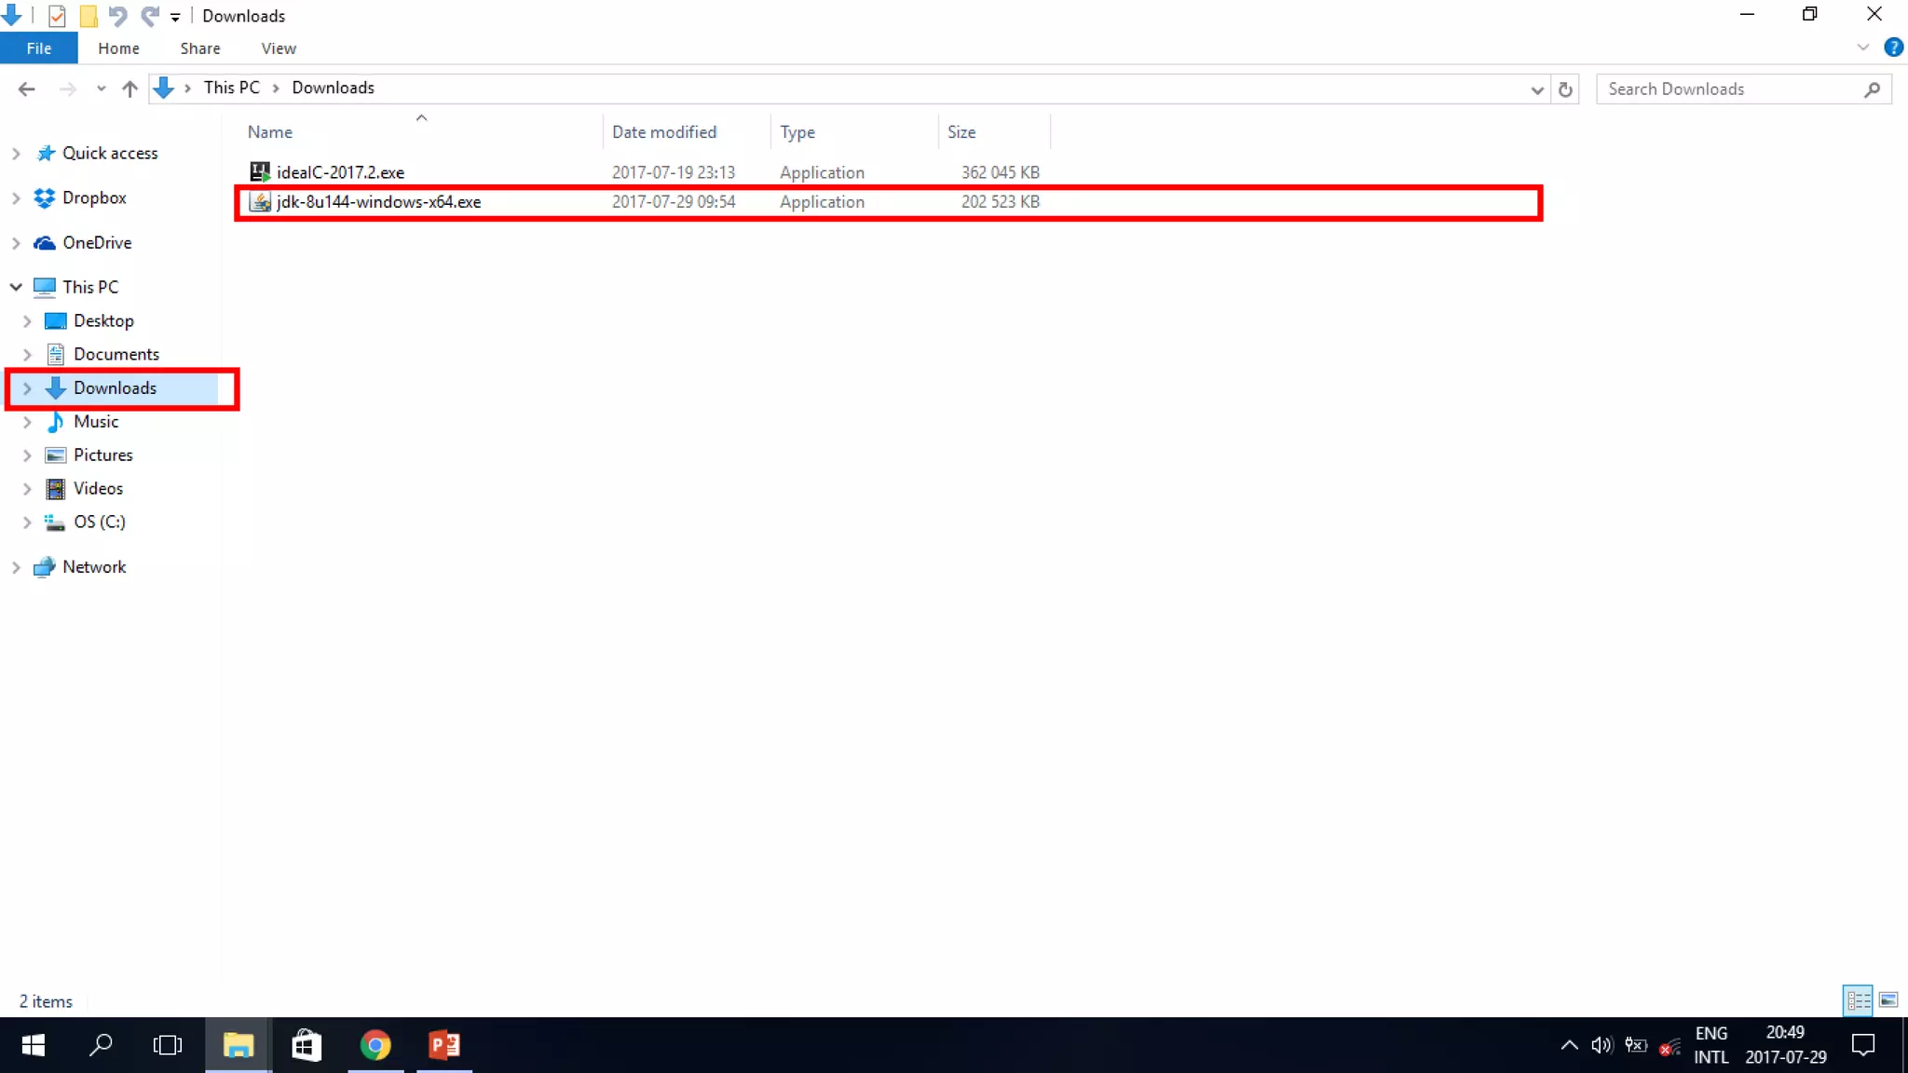This screenshot has width=1908, height=1073.
Task: Open Music folder in navigation pane
Action: pyautogui.click(x=96, y=421)
